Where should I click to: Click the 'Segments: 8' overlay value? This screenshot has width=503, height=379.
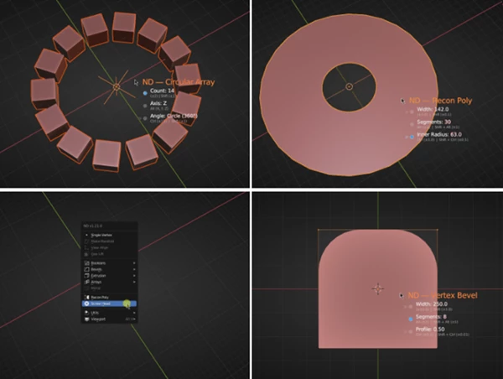[x=431, y=317]
